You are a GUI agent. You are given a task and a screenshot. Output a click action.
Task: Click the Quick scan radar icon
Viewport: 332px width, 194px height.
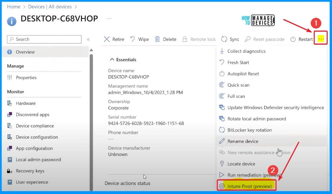(222, 85)
